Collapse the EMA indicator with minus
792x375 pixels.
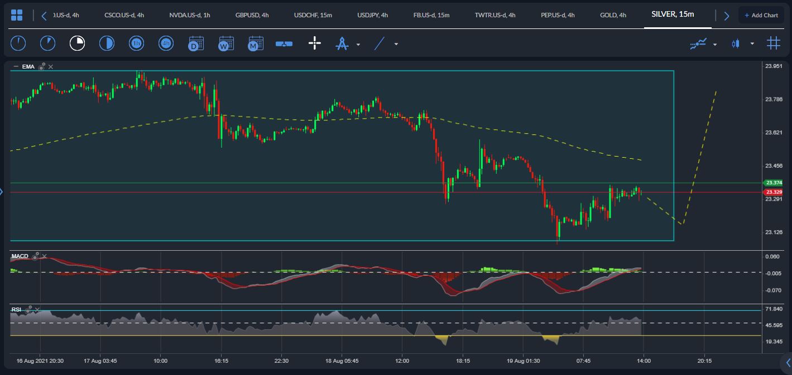click(16, 67)
